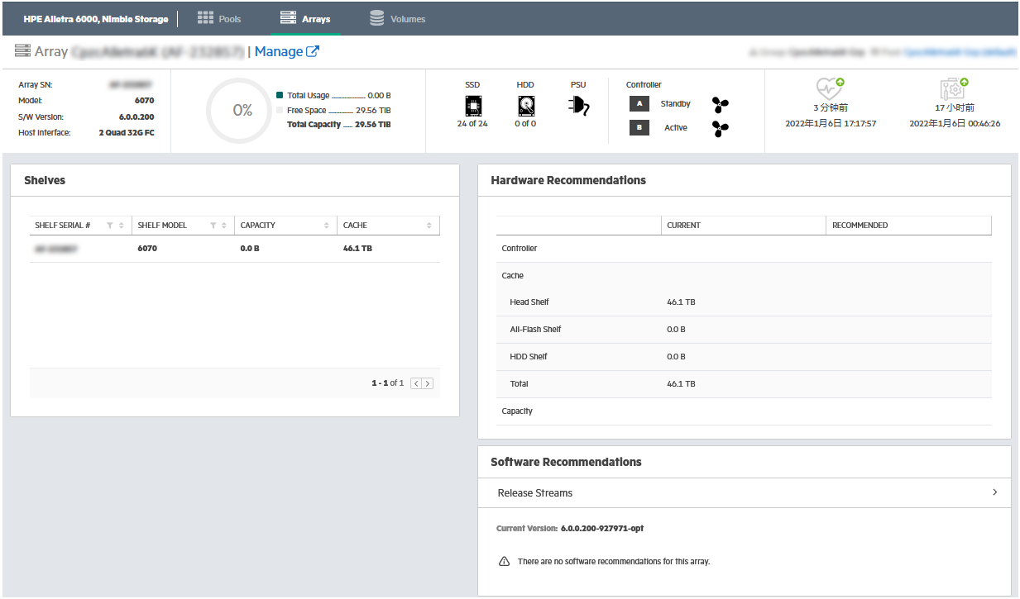Click the Cache row in Hardware Recommendations
1020x599 pixels.
tap(744, 276)
